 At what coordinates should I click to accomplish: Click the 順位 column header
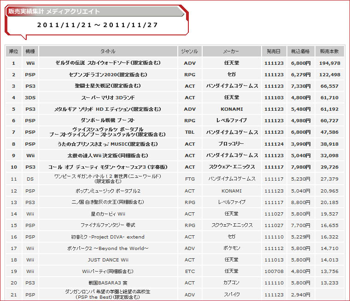[14, 51]
